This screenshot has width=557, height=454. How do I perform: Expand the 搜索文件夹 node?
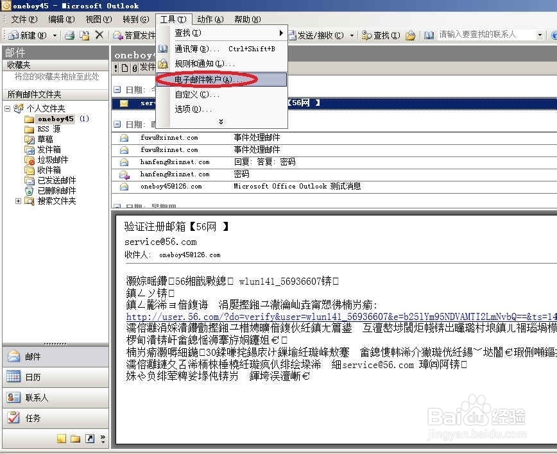click(x=18, y=201)
